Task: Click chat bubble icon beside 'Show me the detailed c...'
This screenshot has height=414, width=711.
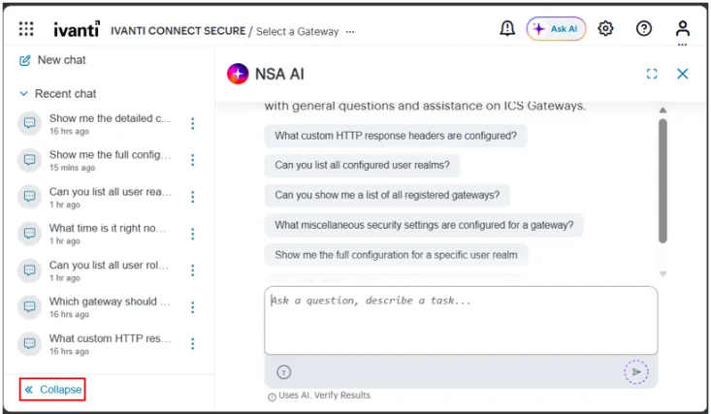Action: point(29,123)
